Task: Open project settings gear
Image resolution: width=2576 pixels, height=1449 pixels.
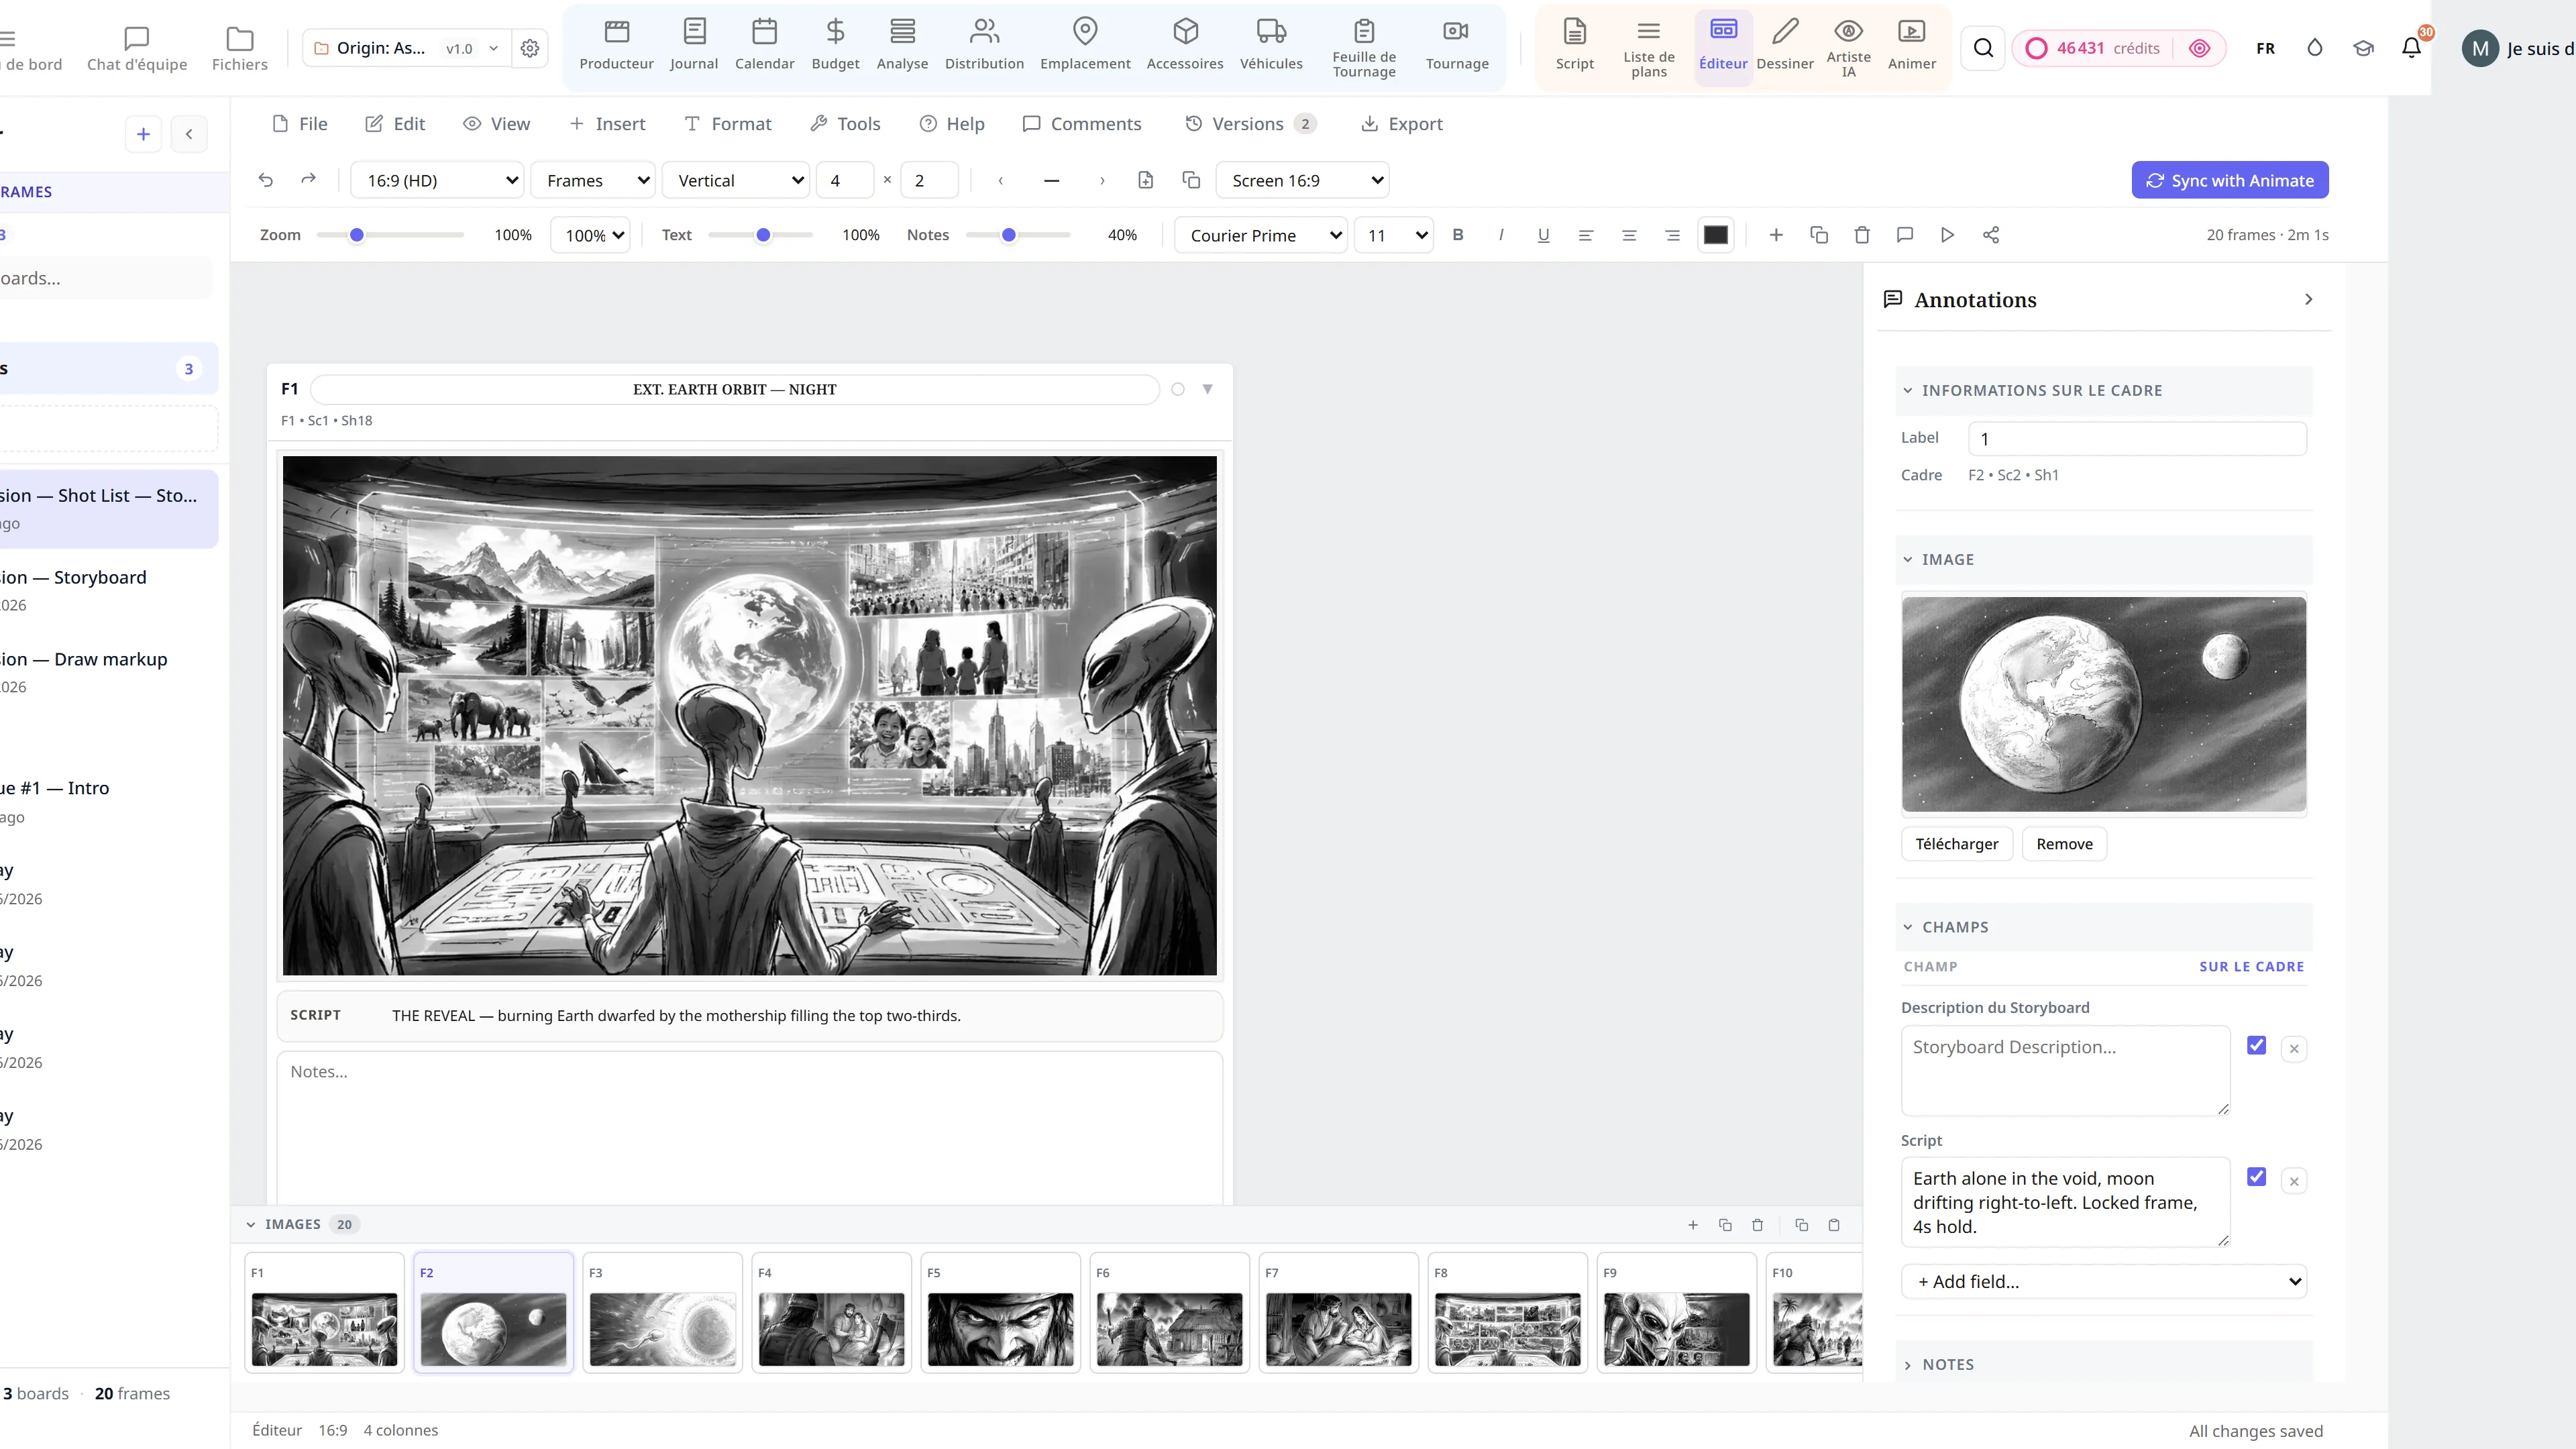Action: [530, 48]
